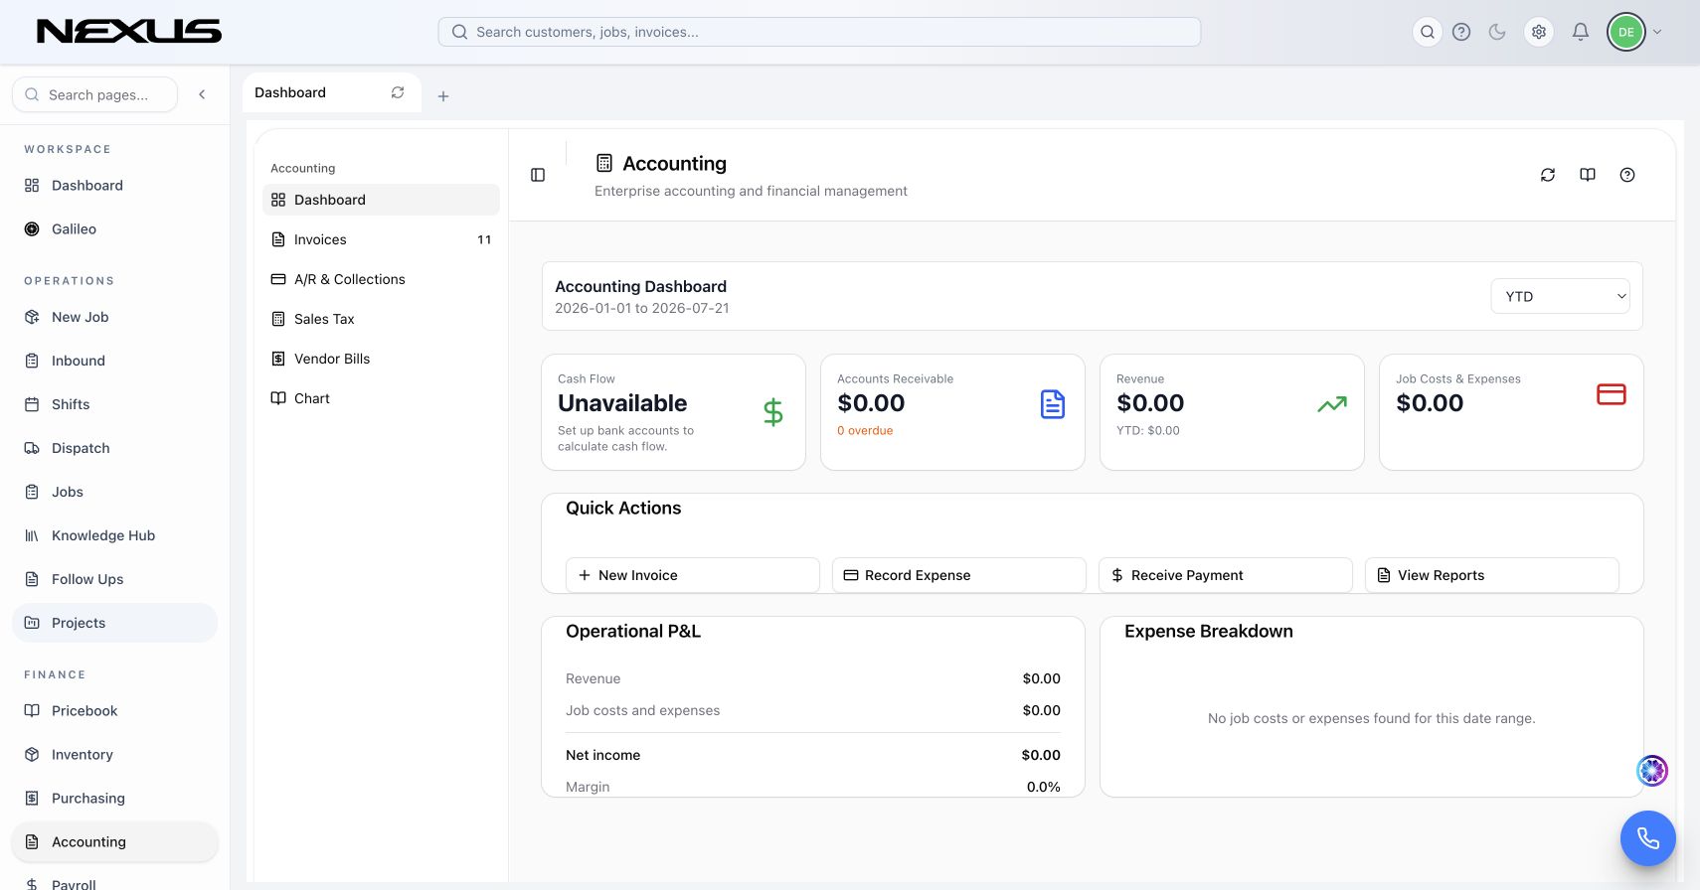This screenshot has width=1700, height=890.
Task: Open the help question-mark icon in top bar
Action: 1461,32
